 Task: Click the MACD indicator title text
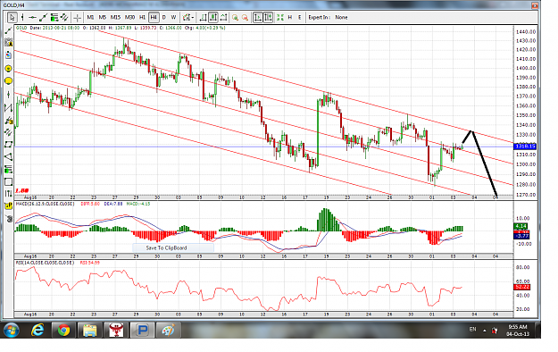[x=46, y=204]
